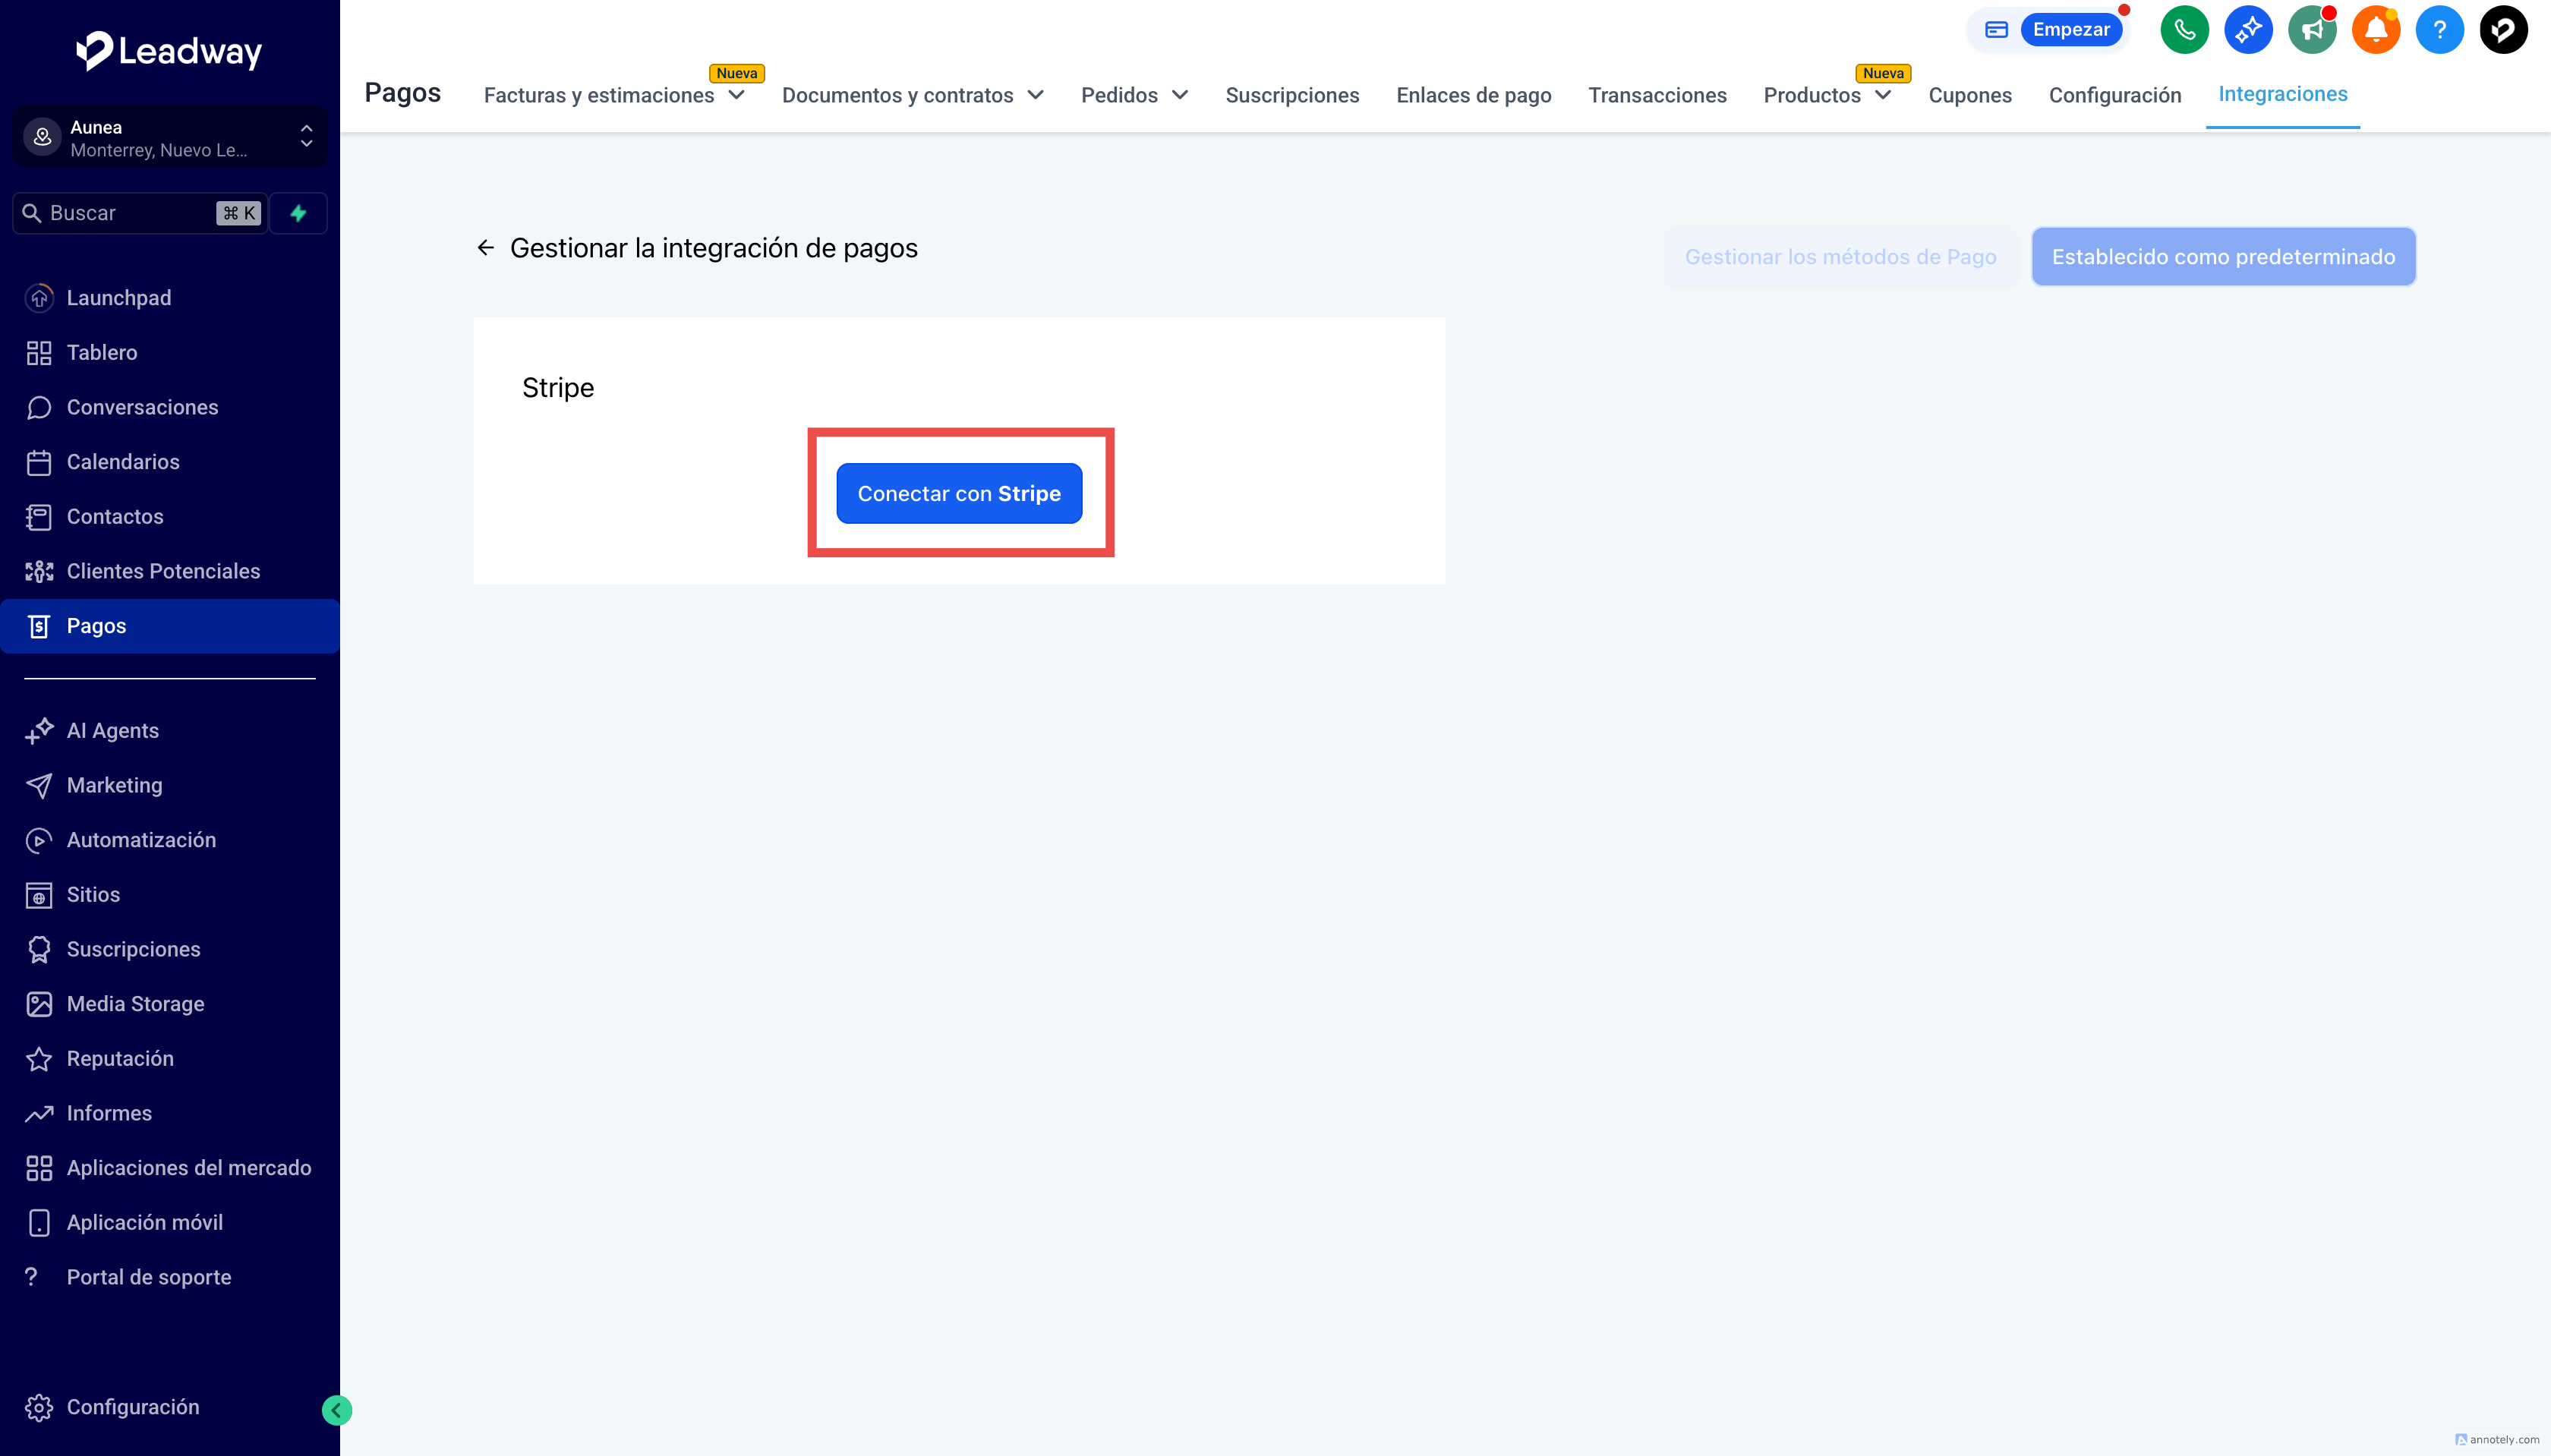
Task: Click the Buscar search field
Action: (130, 213)
